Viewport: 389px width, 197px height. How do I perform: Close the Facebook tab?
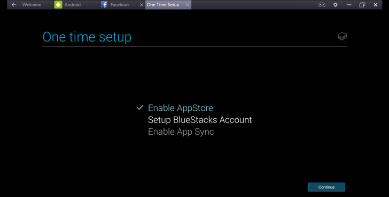click(142, 5)
